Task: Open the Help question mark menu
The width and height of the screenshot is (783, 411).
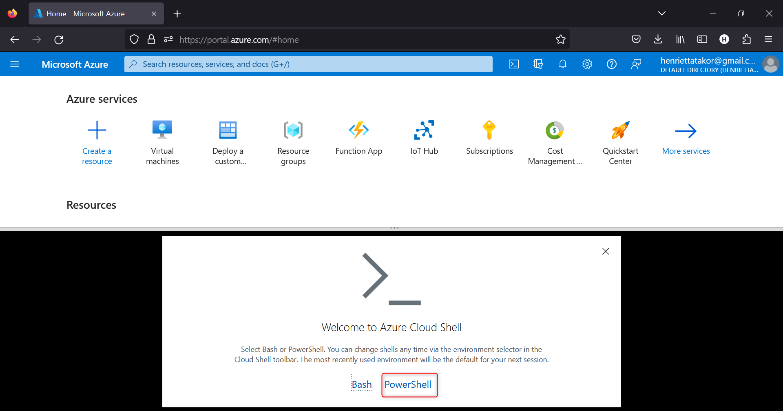Action: coord(612,64)
